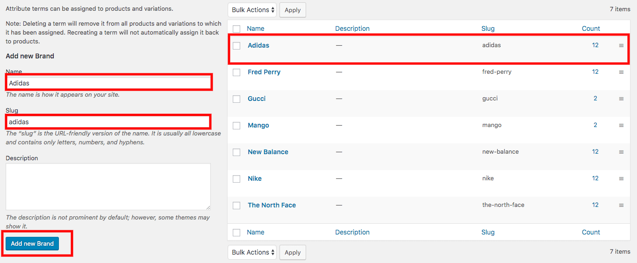Click the drag handle icon for Gucci row
This screenshot has height=263, width=637.
click(x=621, y=99)
